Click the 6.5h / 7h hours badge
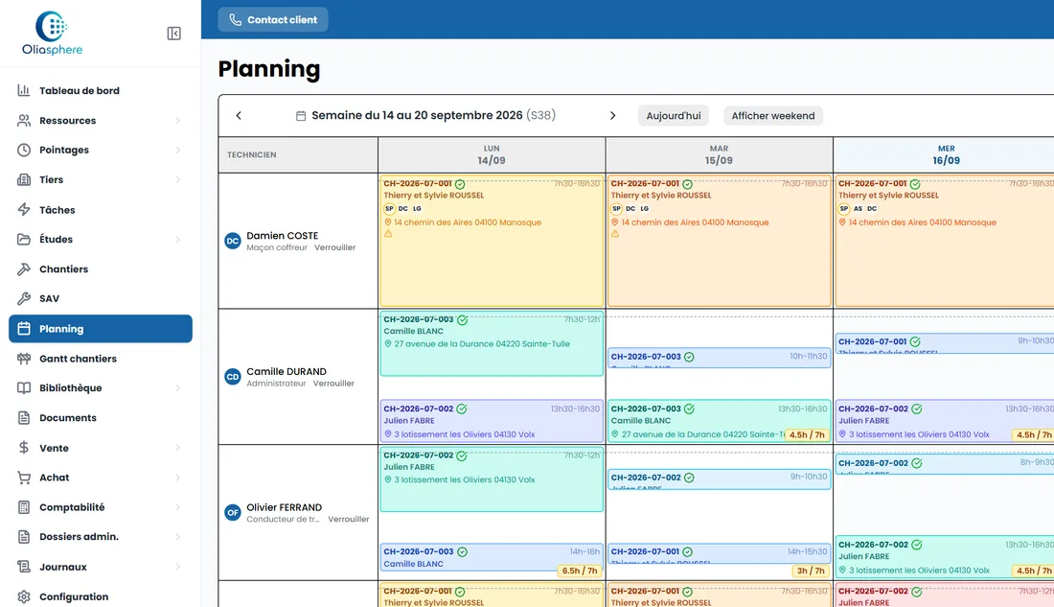The image size is (1054, 607). [580, 571]
